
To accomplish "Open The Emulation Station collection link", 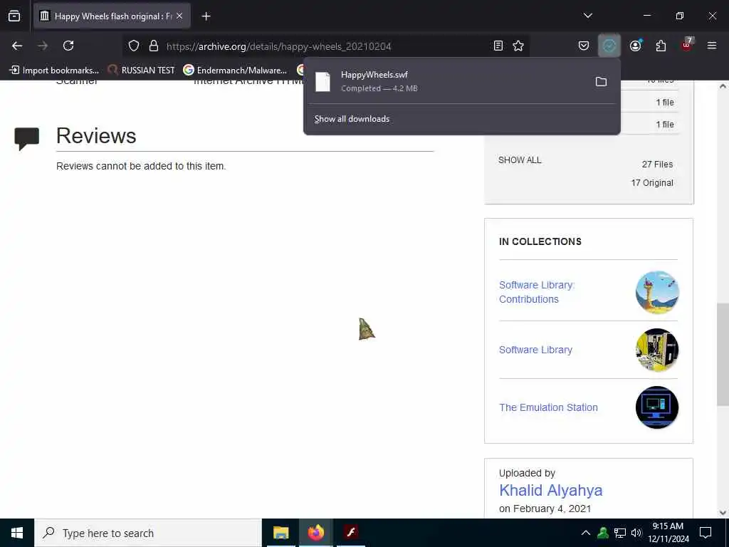I will (x=549, y=407).
